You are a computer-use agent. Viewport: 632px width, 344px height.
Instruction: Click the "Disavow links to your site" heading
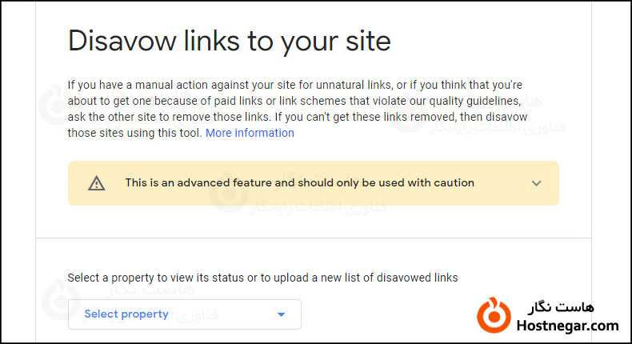coord(229,40)
